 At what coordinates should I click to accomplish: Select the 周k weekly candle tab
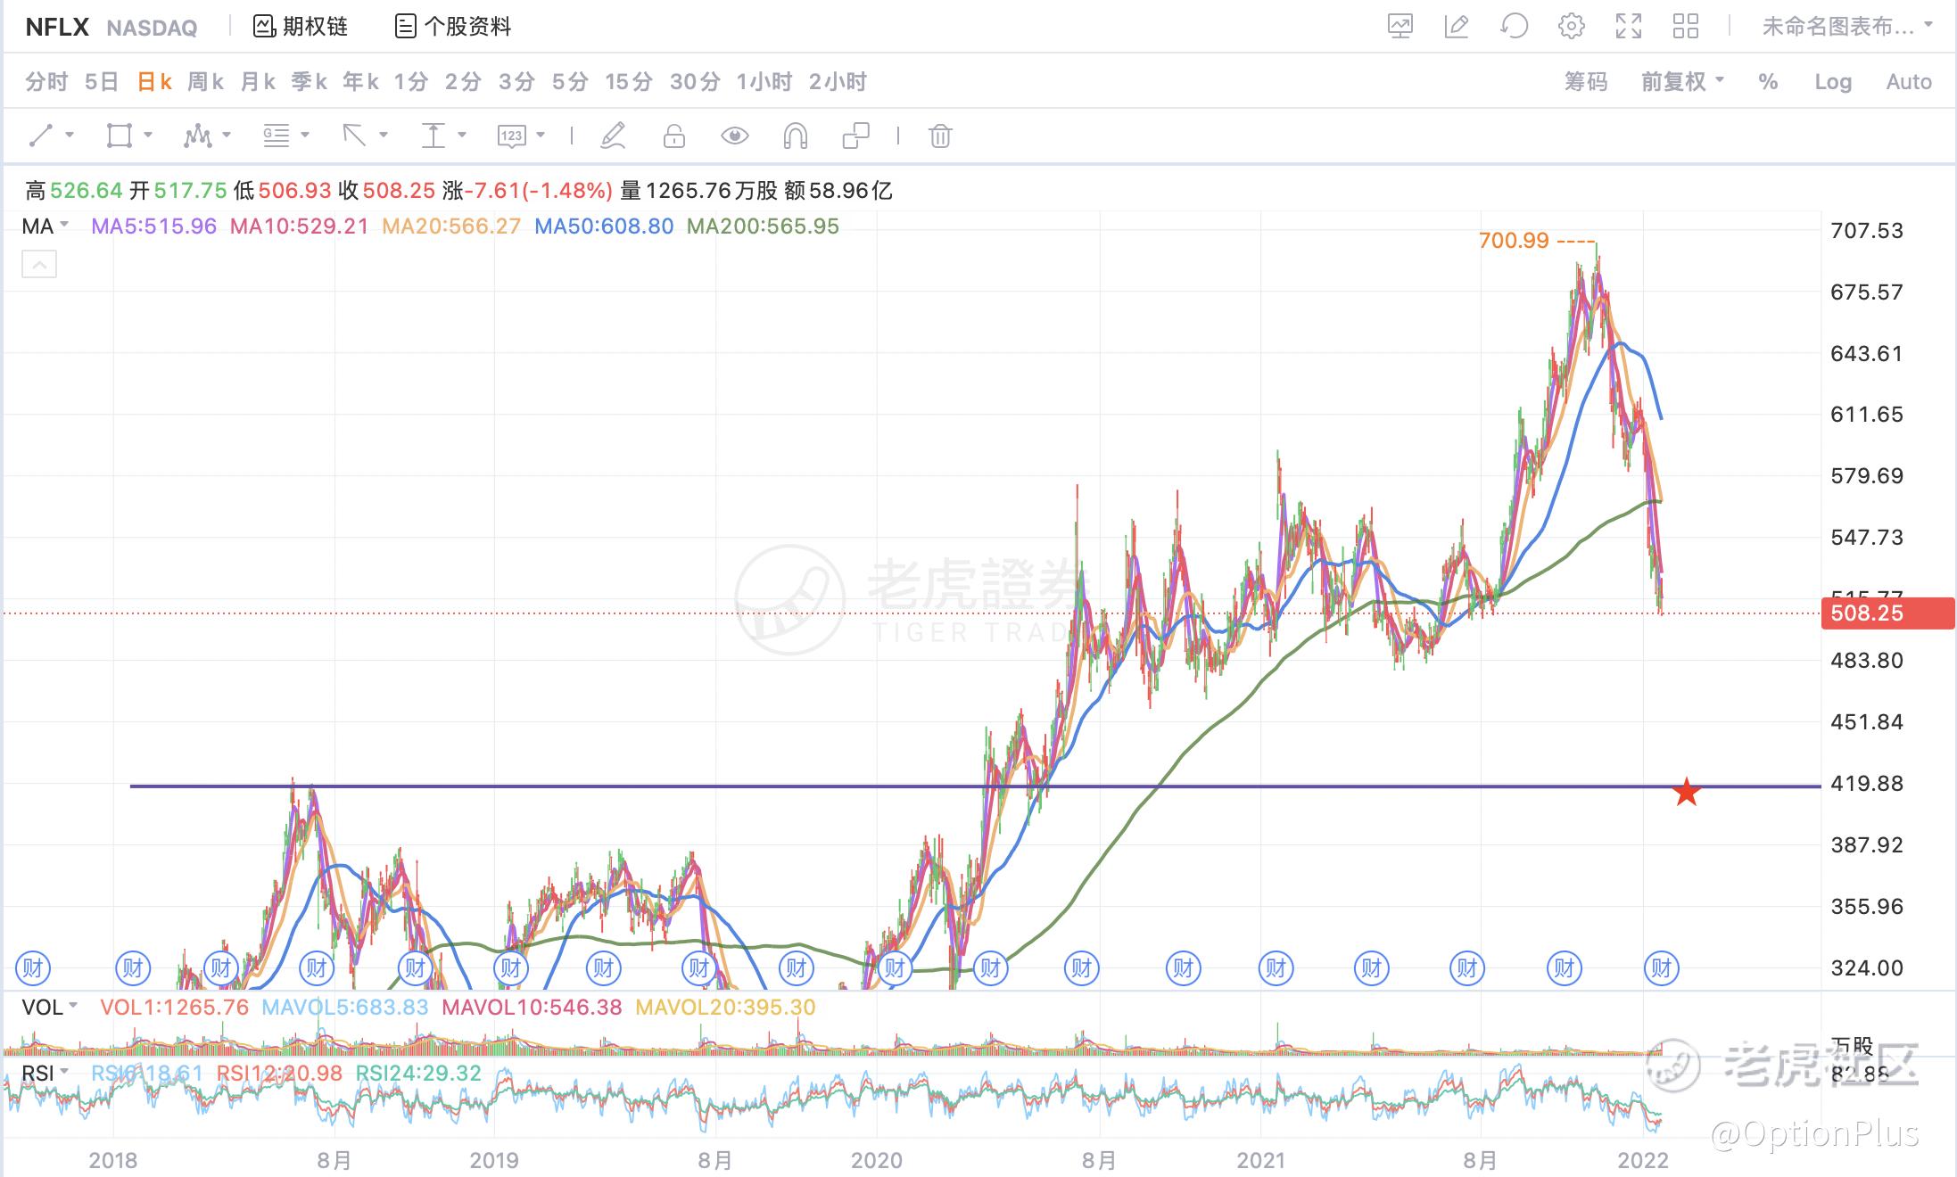pyautogui.click(x=205, y=82)
